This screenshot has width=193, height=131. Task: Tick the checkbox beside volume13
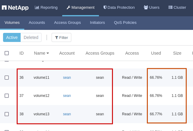[7, 114]
